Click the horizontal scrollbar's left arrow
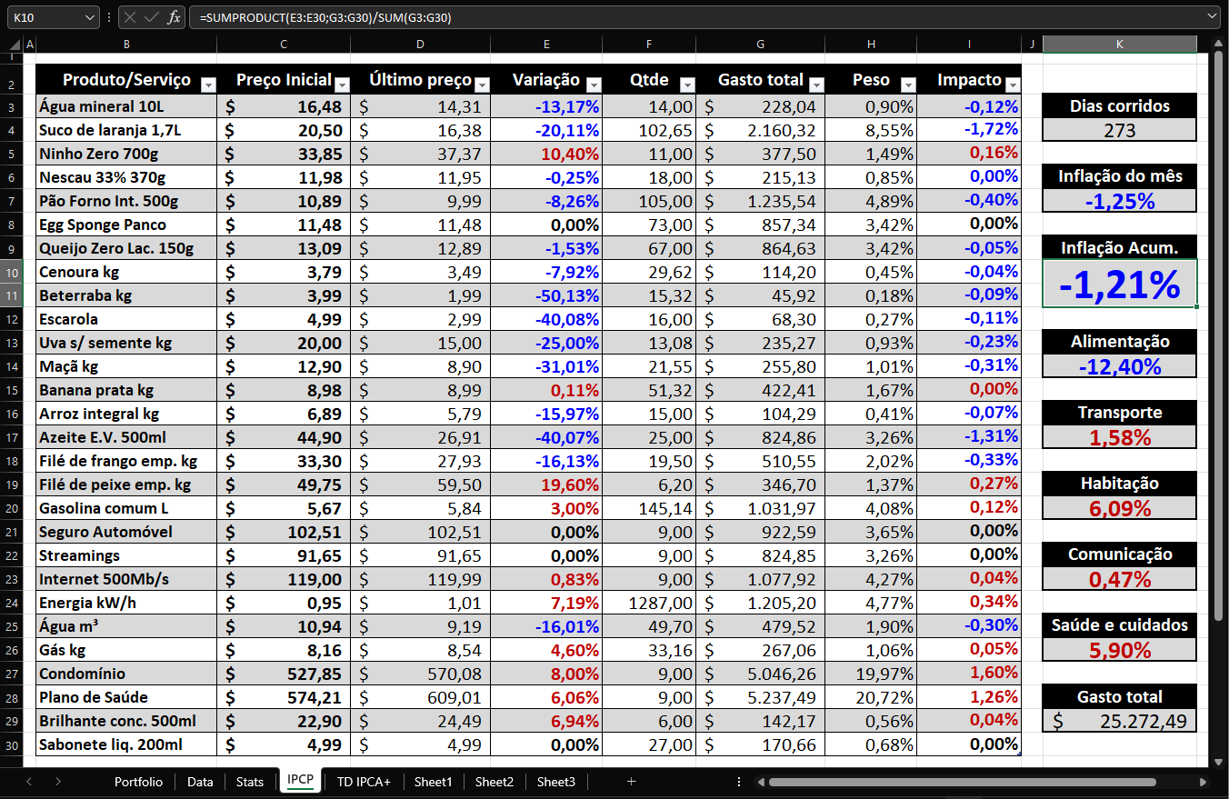 (x=761, y=782)
